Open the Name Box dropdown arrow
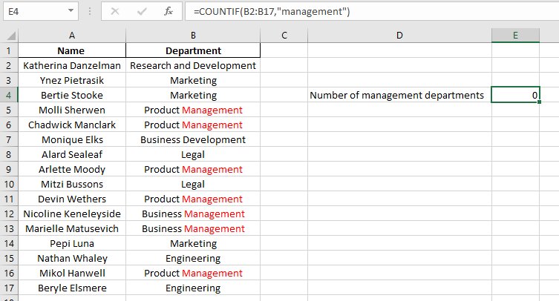The width and height of the screenshot is (559, 301). [71, 11]
